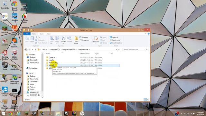The height and width of the screenshot is (116, 206).
Task: Click Select all
Action: click(x=114, y=37)
